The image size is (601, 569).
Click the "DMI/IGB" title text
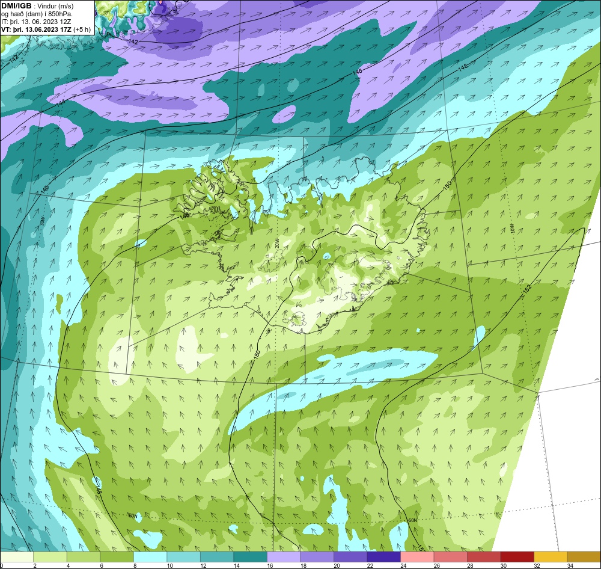point(16,6)
